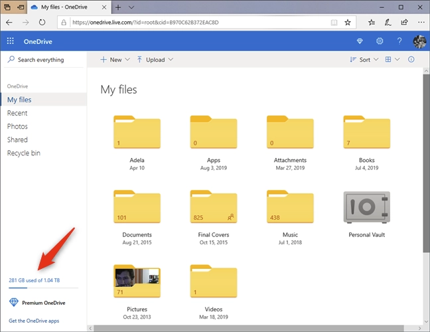Open the browser tab list chevron

click(x=131, y=7)
